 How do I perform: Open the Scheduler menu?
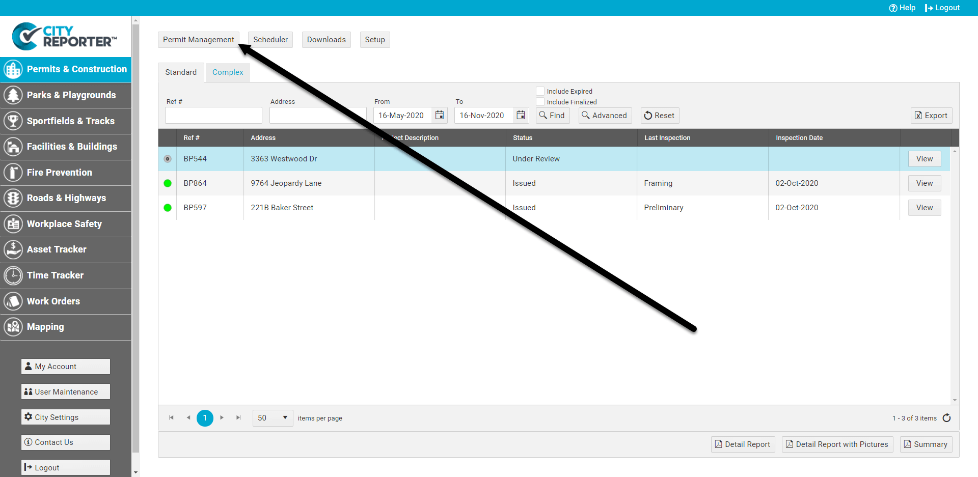point(270,40)
